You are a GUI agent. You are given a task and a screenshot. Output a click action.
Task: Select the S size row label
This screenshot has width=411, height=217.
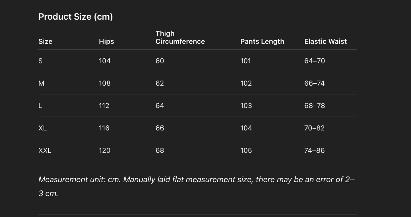click(40, 61)
